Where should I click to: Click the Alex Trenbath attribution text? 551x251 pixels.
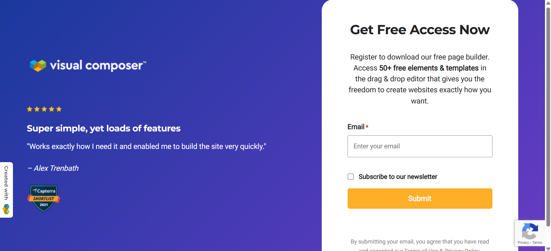53,168
